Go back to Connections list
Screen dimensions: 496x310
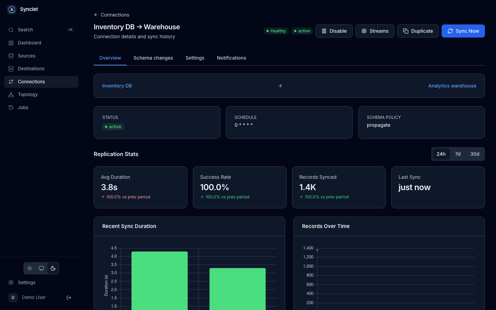click(112, 15)
